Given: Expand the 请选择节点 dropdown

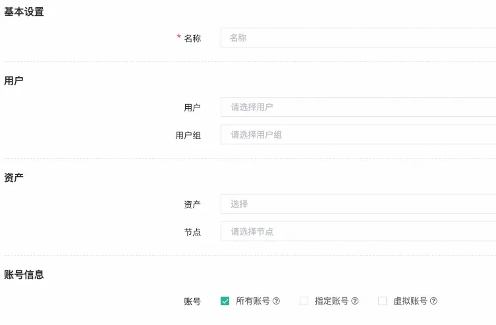Looking at the screenshot, I should (x=358, y=231).
